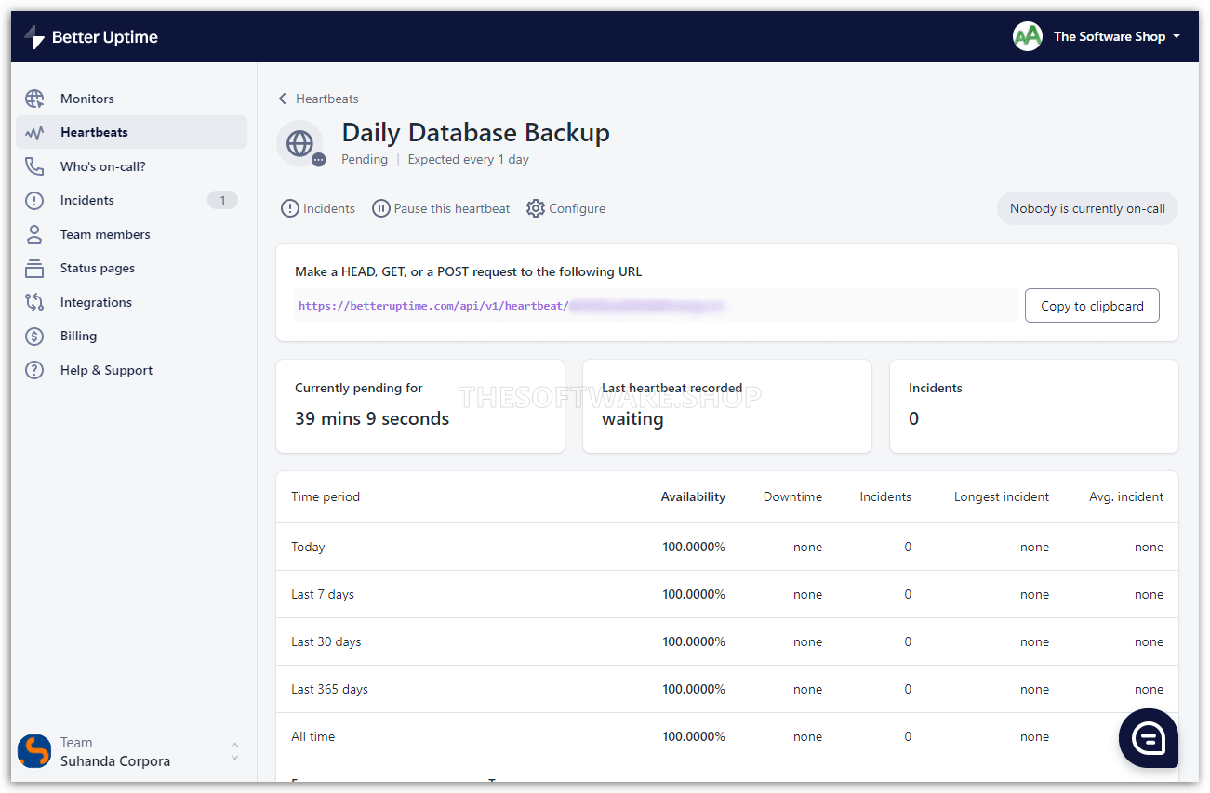Viewport: 1210px width, 793px height.
Task: Click the Integrations arrows icon
Action: click(34, 302)
